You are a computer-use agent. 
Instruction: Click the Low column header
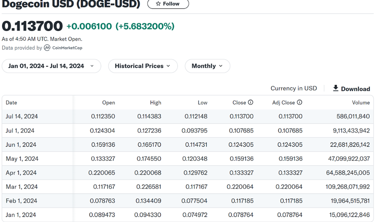coord(202,103)
